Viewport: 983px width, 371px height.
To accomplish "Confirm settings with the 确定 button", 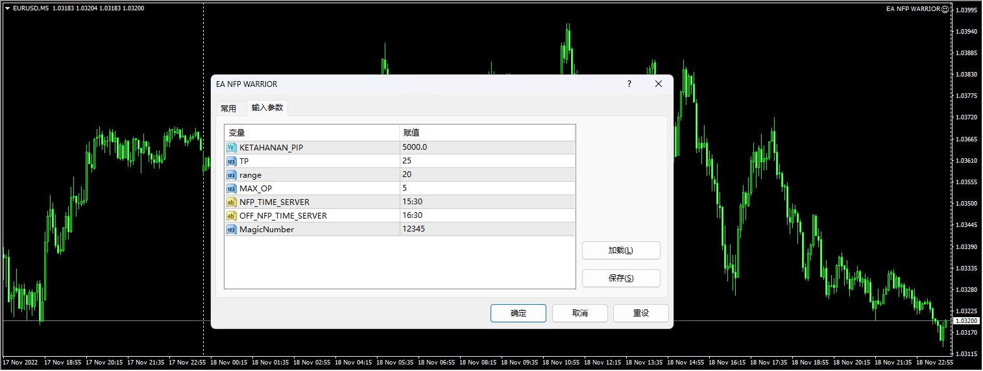I will coord(518,313).
